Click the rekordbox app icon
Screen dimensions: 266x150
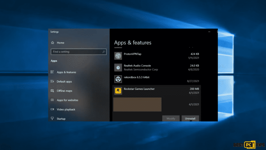pos(118,79)
